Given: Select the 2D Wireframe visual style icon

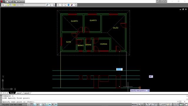Looking at the screenshot, I should pyautogui.click(x=58, y=5).
